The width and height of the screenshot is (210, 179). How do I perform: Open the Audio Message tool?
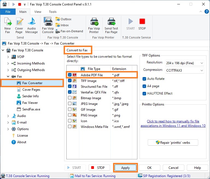tap(31, 25)
